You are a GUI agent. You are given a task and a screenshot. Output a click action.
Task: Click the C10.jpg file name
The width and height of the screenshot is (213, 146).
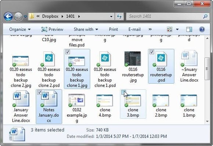tap(49, 40)
